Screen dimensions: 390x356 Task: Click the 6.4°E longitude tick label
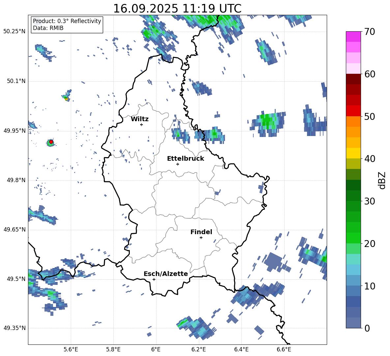[241, 349]
